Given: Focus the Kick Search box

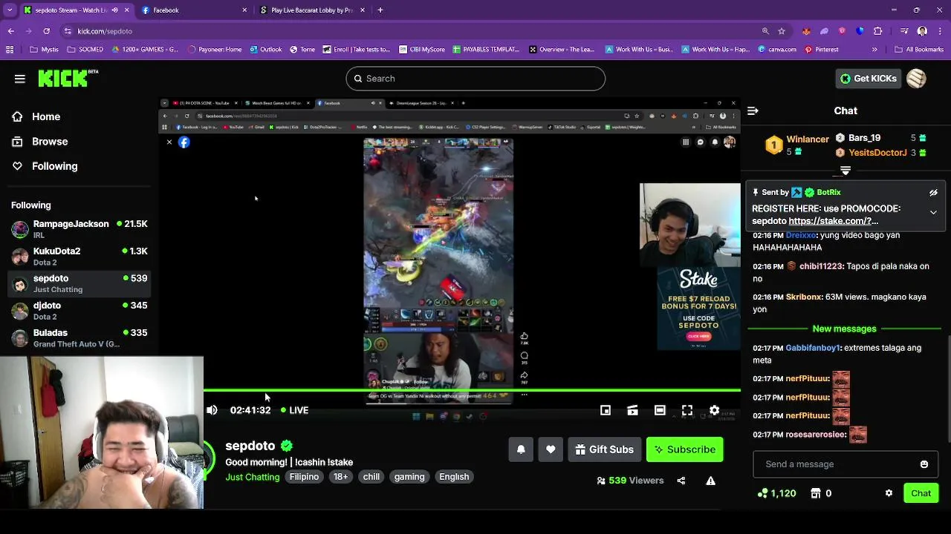Looking at the screenshot, I should click(475, 79).
